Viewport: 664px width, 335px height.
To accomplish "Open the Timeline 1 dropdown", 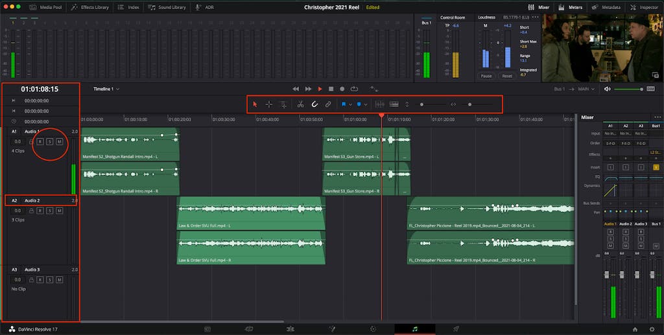I will click(x=106, y=89).
